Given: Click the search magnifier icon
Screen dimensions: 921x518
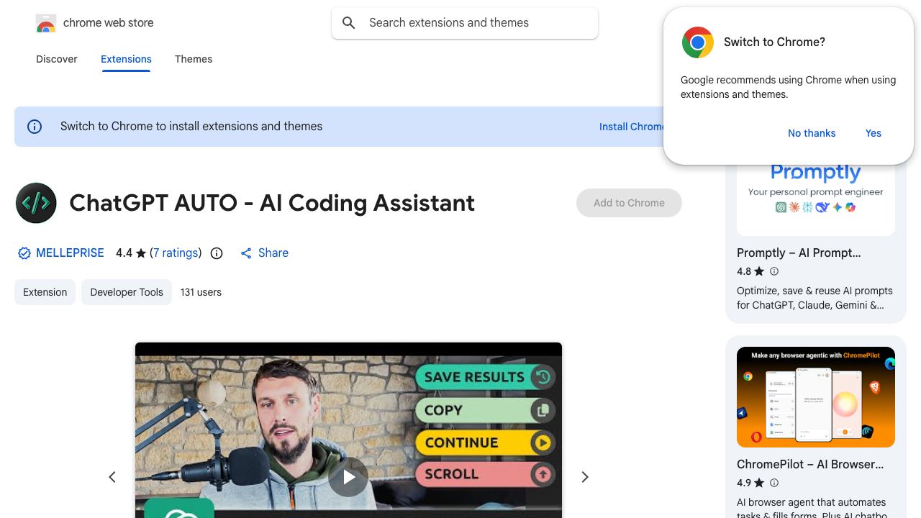Looking at the screenshot, I should click(349, 23).
